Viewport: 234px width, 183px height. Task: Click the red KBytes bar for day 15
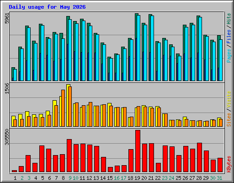coord(110,170)
